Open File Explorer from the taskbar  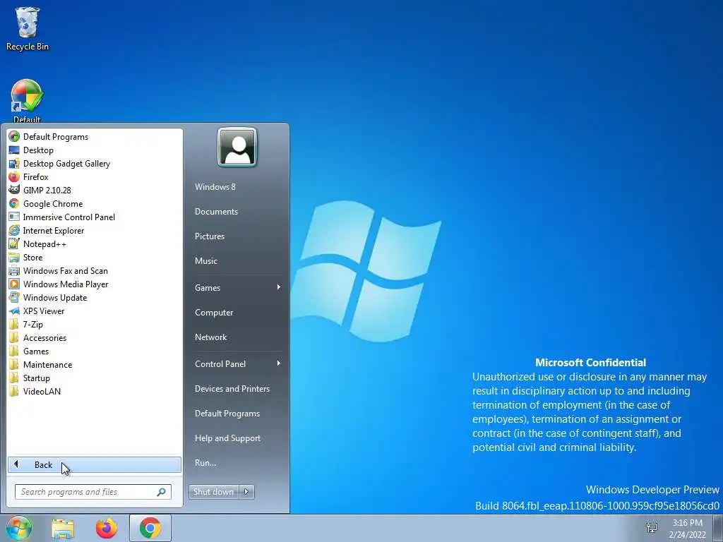[x=63, y=529]
